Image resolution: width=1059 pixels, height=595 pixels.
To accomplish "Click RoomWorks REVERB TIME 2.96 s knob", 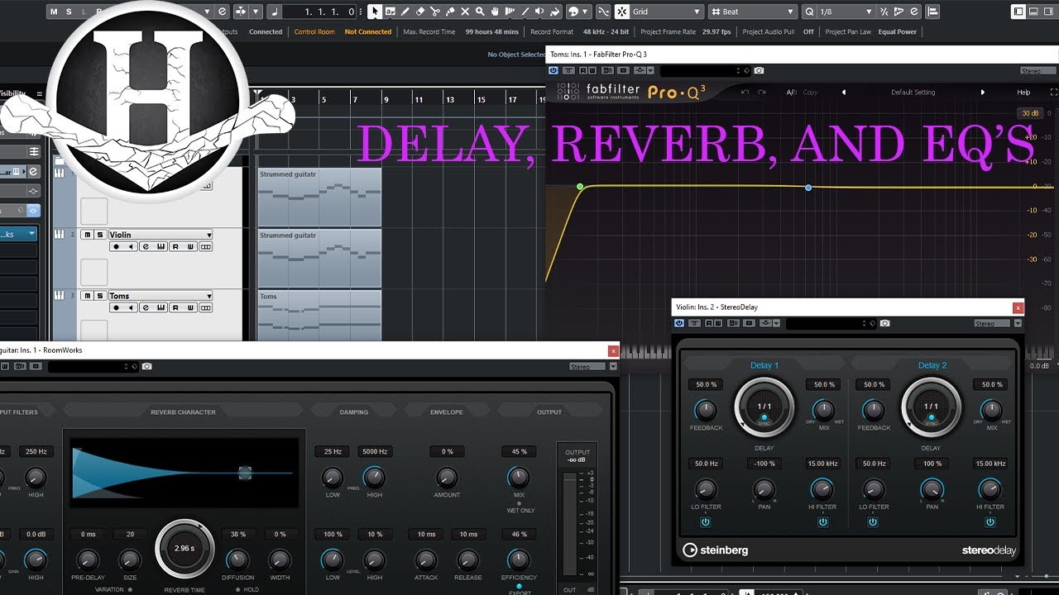I will point(184,548).
